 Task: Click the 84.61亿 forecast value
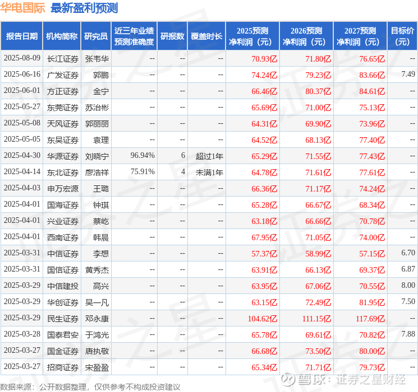pos(372,91)
